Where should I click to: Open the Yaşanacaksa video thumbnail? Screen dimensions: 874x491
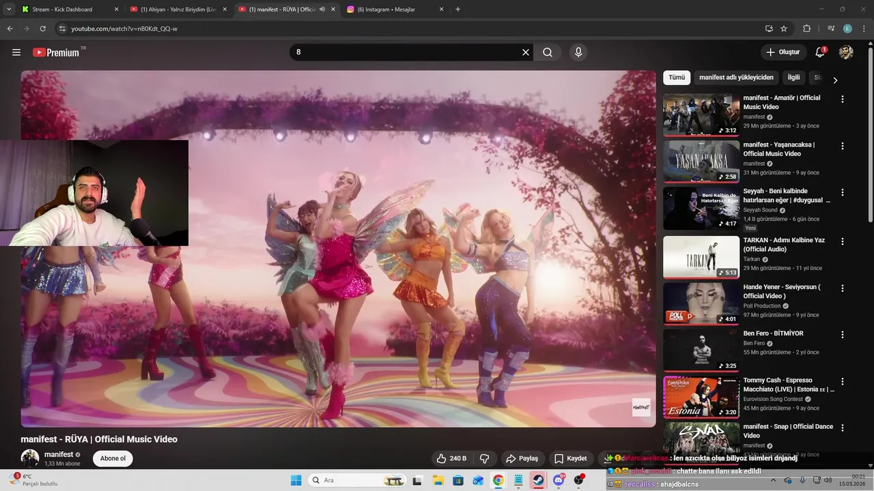click(701, 161)
